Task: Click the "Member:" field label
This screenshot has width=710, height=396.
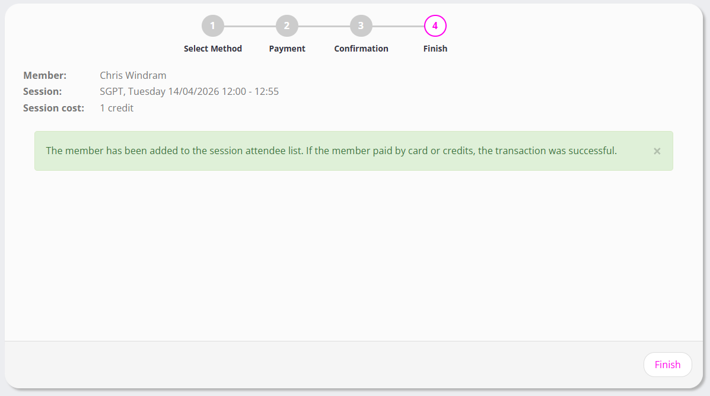Action: click(x=45, y=75)
